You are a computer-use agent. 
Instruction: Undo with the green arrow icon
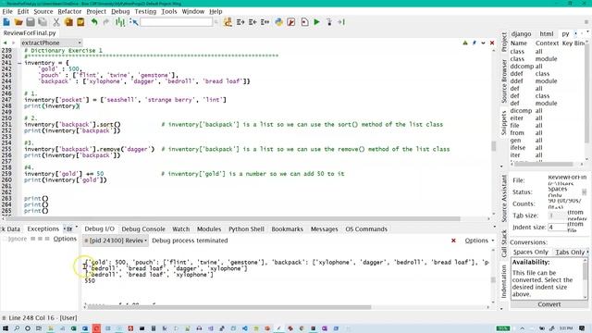(94, 22)
